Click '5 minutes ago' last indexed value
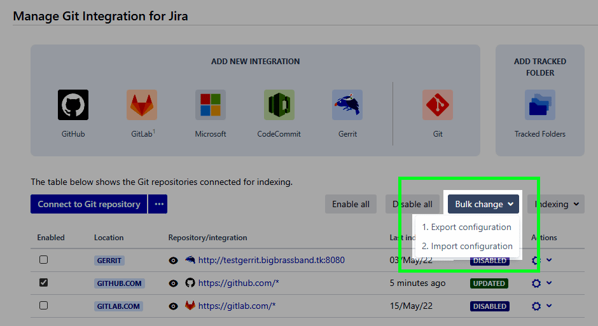 pos(417,283)
